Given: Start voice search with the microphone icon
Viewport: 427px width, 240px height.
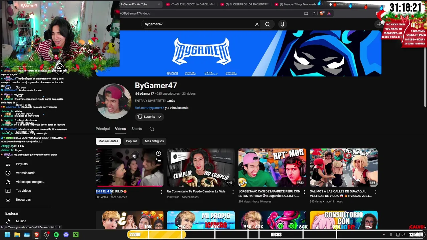Looking at the screenshot, I should coord(283,24).
